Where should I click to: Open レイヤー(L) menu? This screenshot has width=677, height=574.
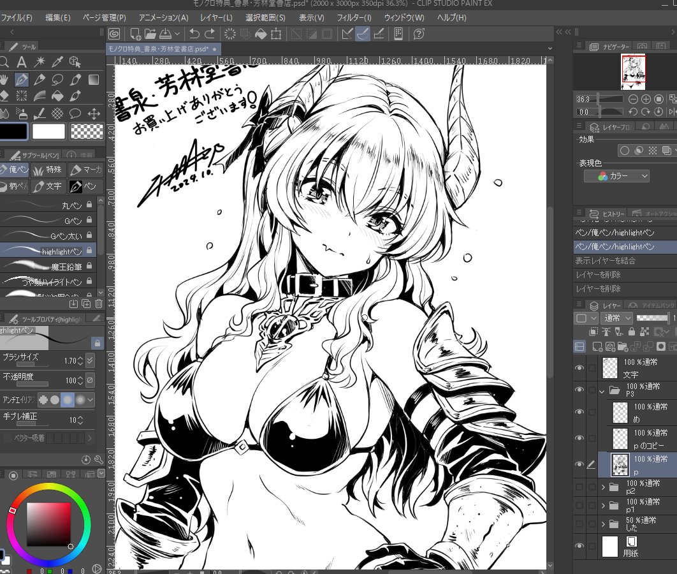click(216, 18)
